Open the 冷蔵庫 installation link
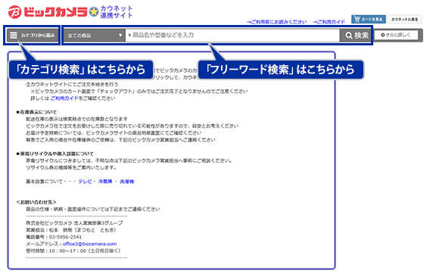 [105, 182]
